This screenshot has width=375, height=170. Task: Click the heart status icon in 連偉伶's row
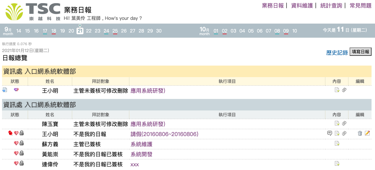16,163
